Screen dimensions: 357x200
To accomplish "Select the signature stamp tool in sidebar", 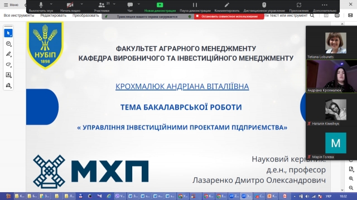I will pyautogui.click(x=8, y=85).
